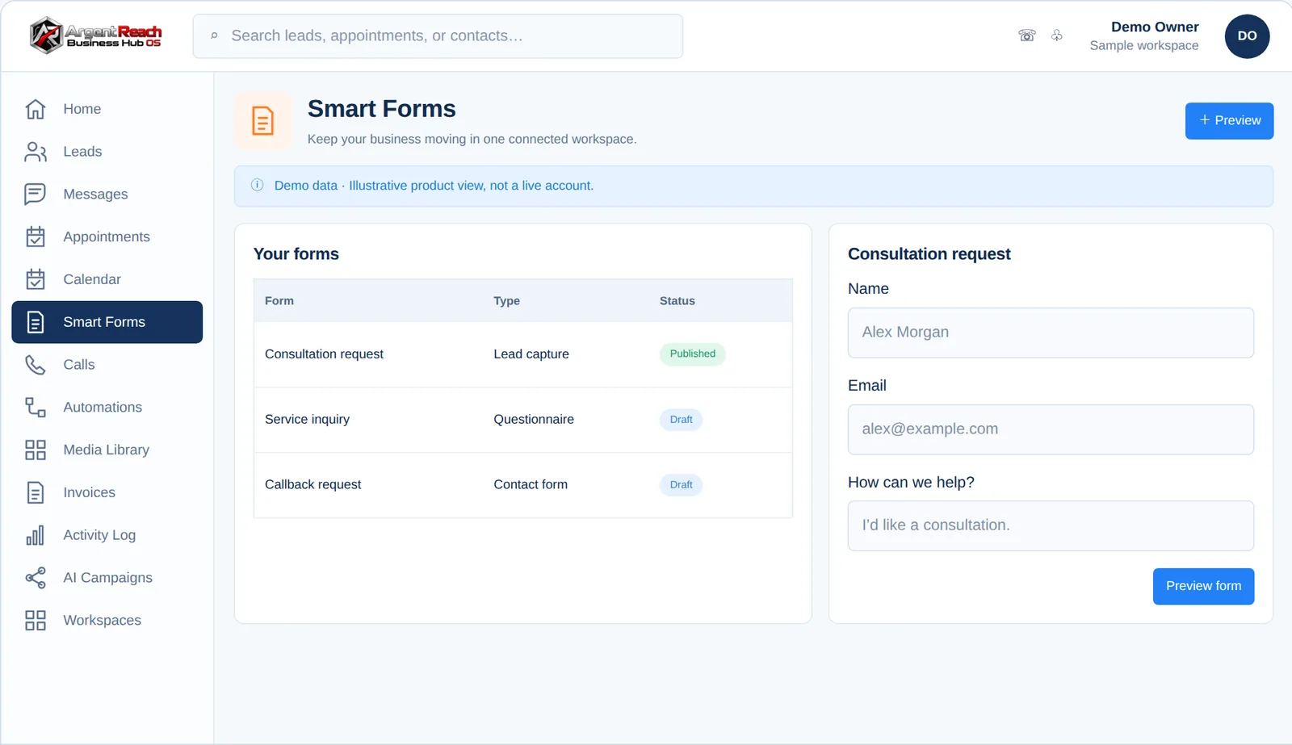Click the info icon in demo data banner
Screen dimensions: 1292x745
point(258,185)
